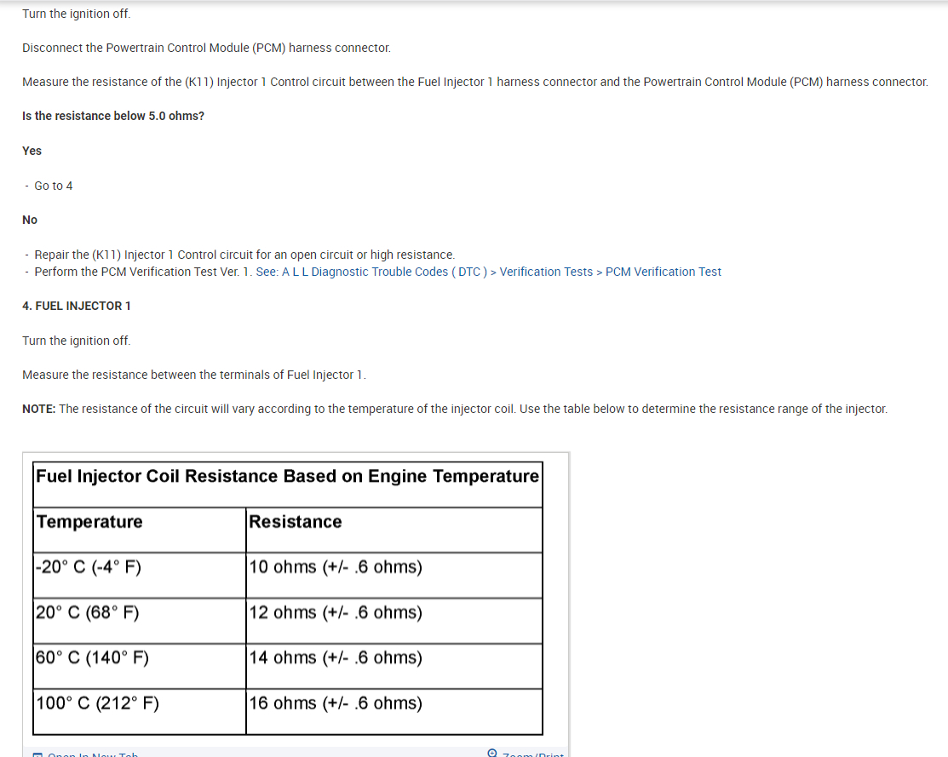Click the Zoom/Print link text

(533, 754)
